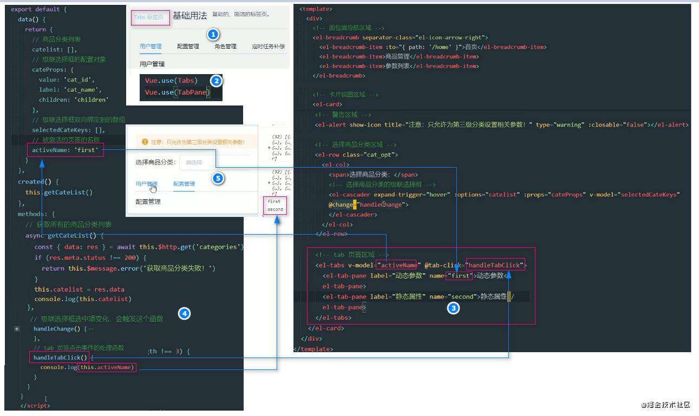This screenshot has height=416, width=699.
Task: Click the <span>选择商品分类 code line
Action: (374, 175)
